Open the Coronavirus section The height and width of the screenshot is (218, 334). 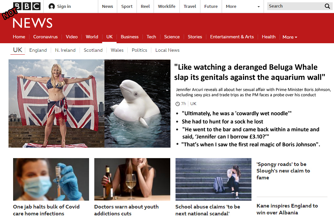pos(46,37)
